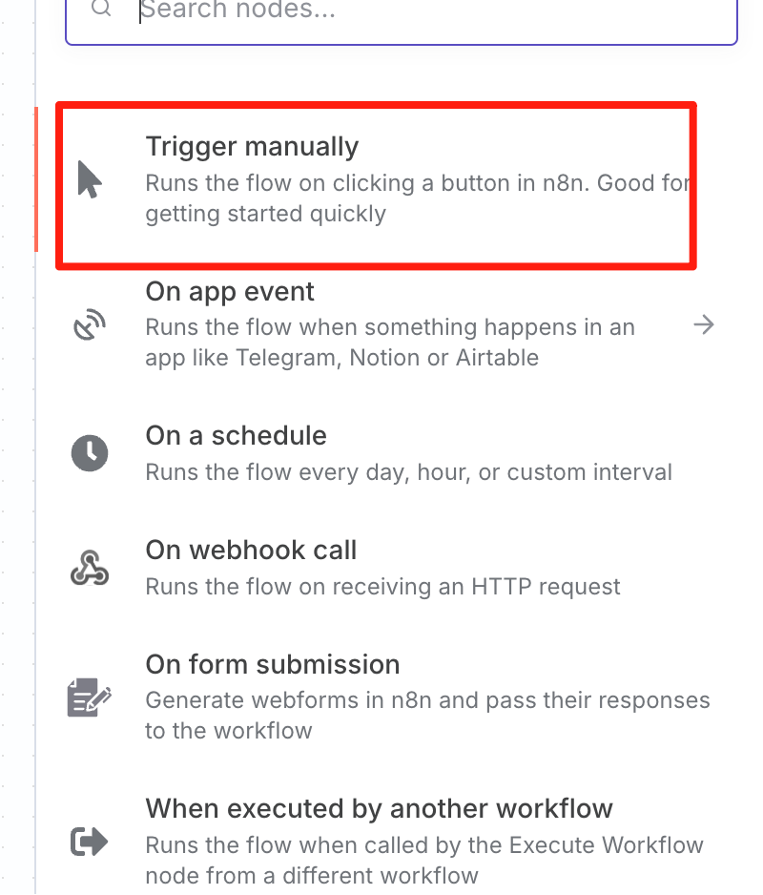Viewport: 763px width, 895px height.
Task: Select Trigger manually title
Action: tap(252, 147)
